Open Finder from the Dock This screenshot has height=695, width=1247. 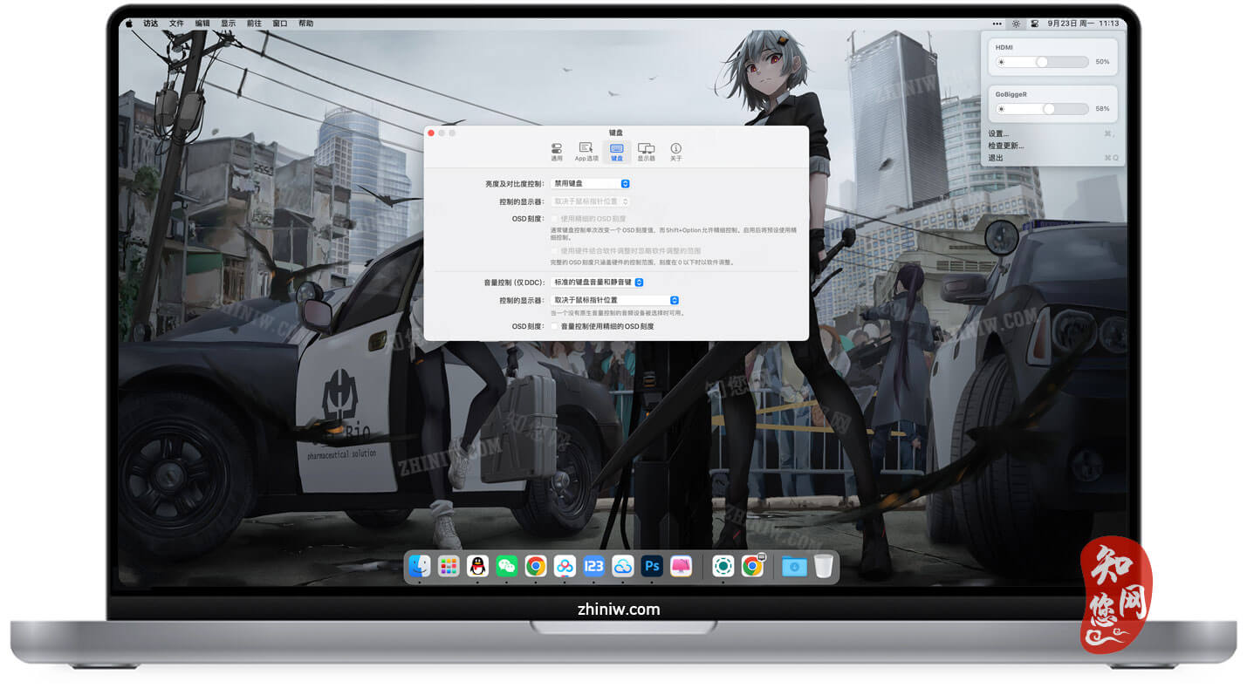(x=420, y=567)
